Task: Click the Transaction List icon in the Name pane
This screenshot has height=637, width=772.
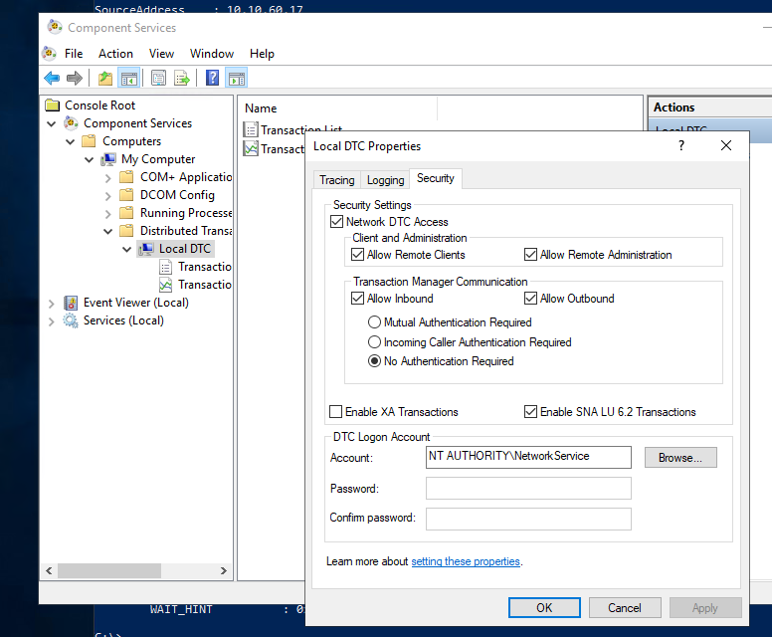Action: click(251, 129)
